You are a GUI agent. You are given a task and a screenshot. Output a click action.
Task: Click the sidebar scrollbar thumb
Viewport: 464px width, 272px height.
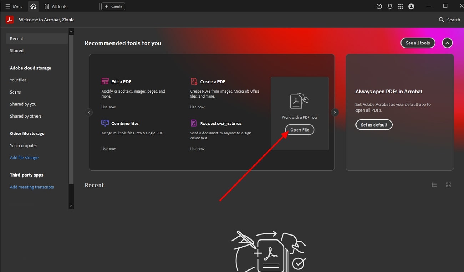pos(71,110)
